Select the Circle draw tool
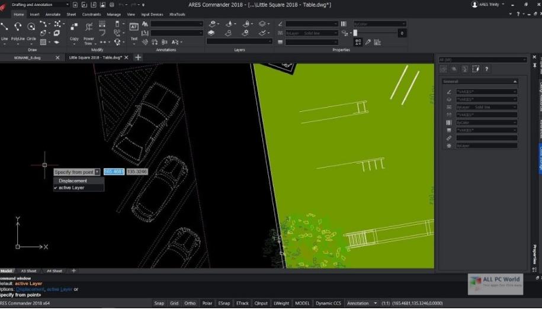 [31, 30]
